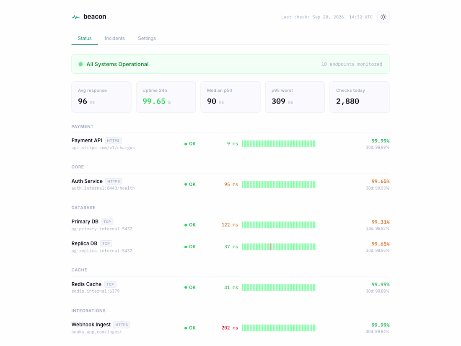
Task: Click the Payment API OK status dot
Action: click(x=186, y=144)
